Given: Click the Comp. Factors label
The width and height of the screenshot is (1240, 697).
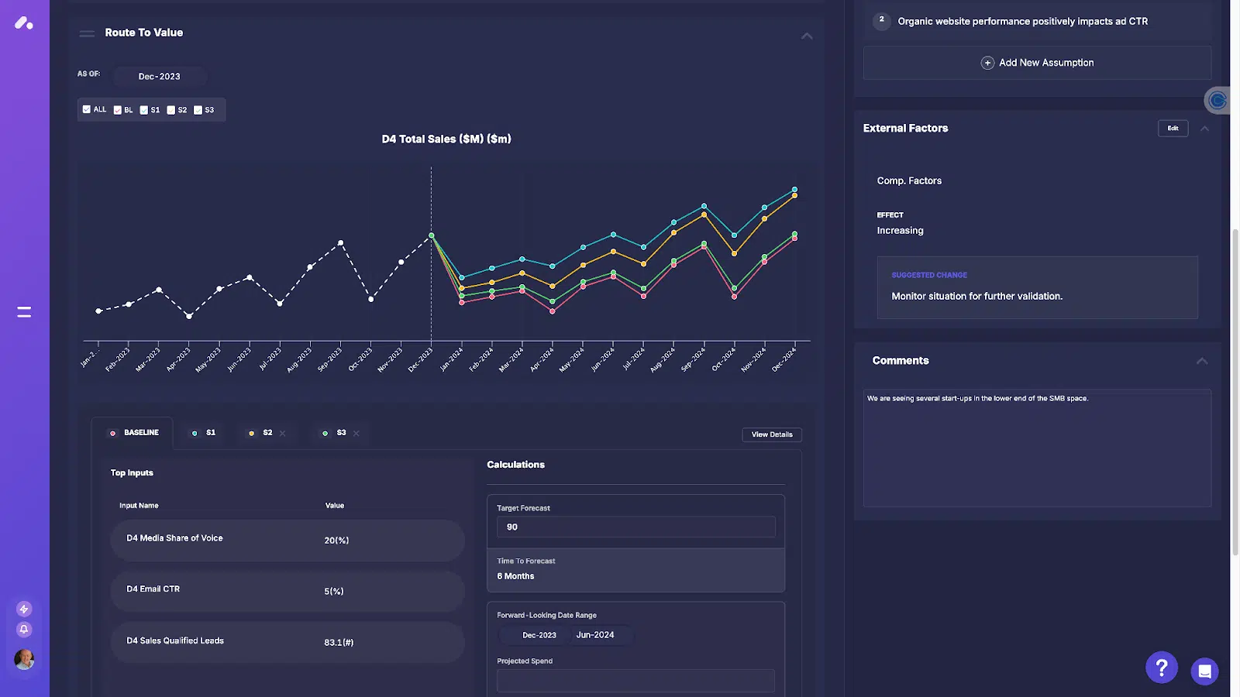Looking at the screenshot, I should click(909, 180).
